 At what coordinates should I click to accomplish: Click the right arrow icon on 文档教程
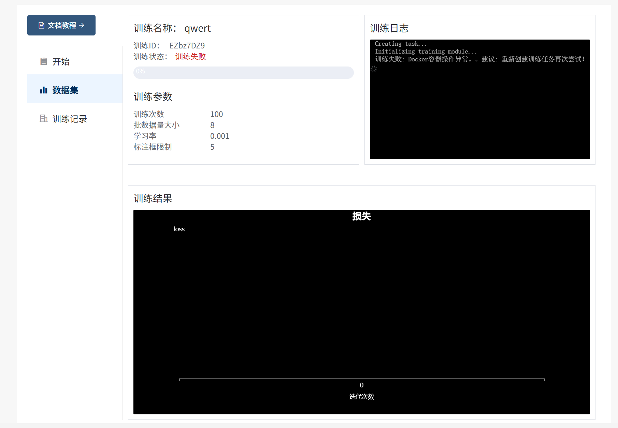(82, 26)
